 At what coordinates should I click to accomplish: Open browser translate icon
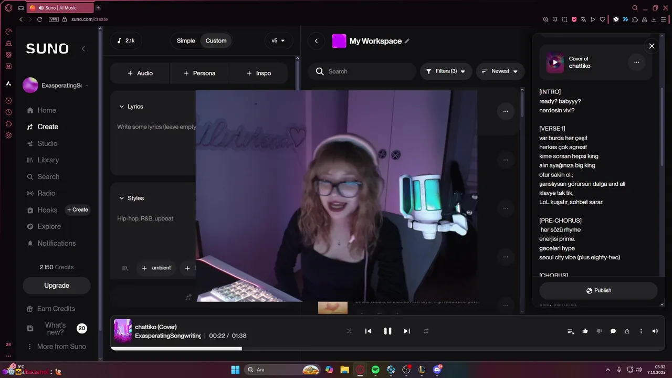(583, 19)
